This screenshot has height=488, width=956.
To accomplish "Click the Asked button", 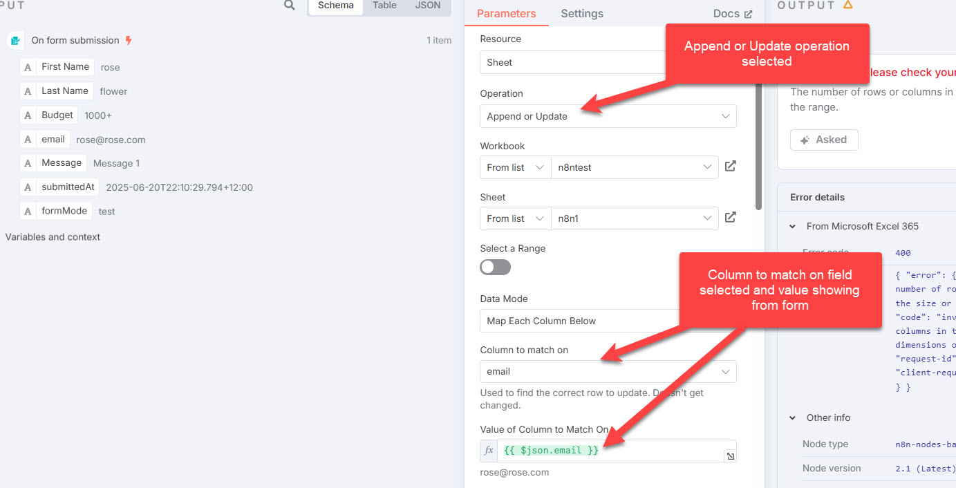I will (x=824, y=140).
